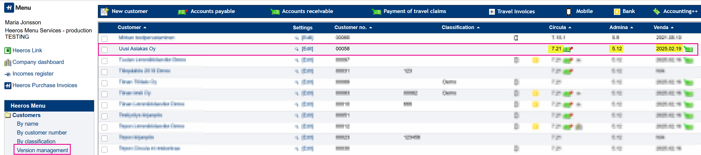Viewport: 701px width, 155px height.
Task: Click the Mobile phone icon
Action: coord(568,12)
